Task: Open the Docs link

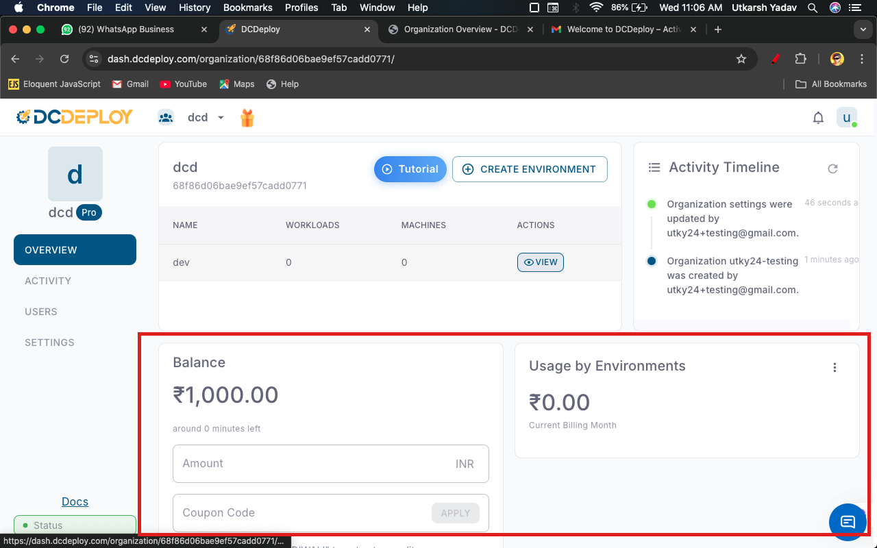Action: 75,501
